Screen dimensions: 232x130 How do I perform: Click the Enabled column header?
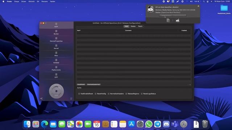coord(184,30)
